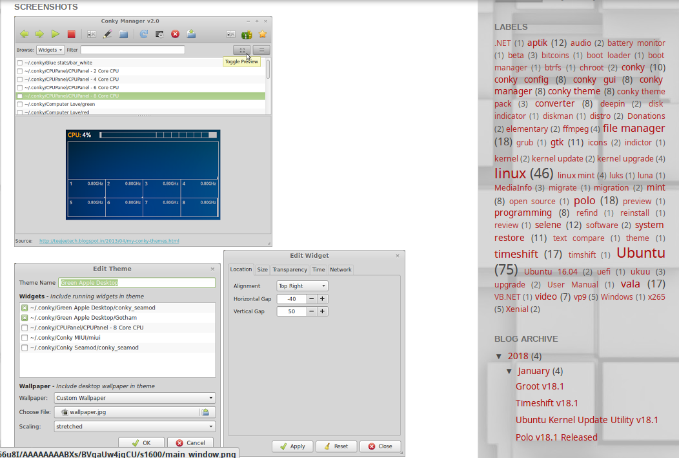This screenshot has width=679, height=458.
Task: Click Cancel in the Edit Theme dialog
Action: (x=190, y=443)
